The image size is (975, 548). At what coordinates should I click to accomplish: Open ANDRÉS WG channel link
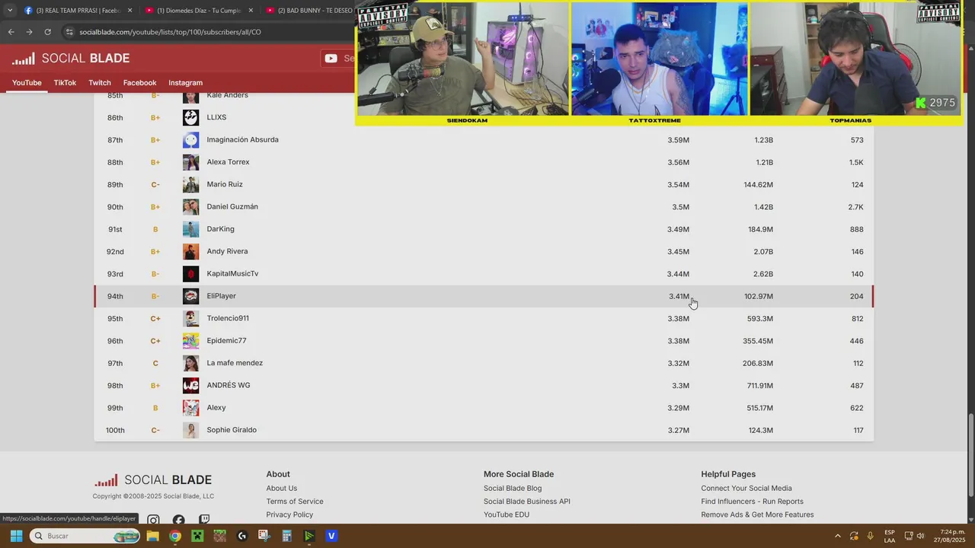229,385
